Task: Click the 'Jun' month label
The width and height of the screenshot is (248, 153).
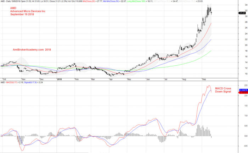Action: [x=148, y=79]
